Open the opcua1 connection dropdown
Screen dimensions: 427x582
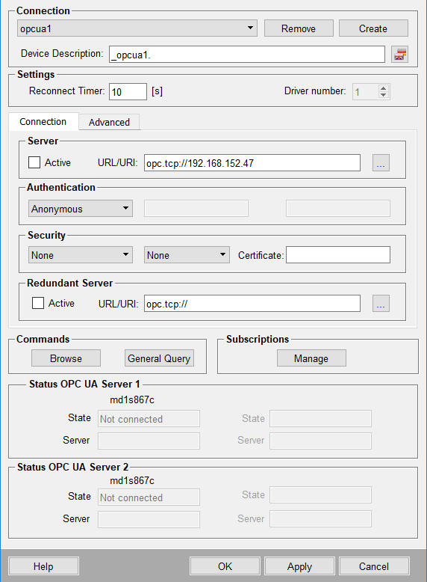(137, 28)
